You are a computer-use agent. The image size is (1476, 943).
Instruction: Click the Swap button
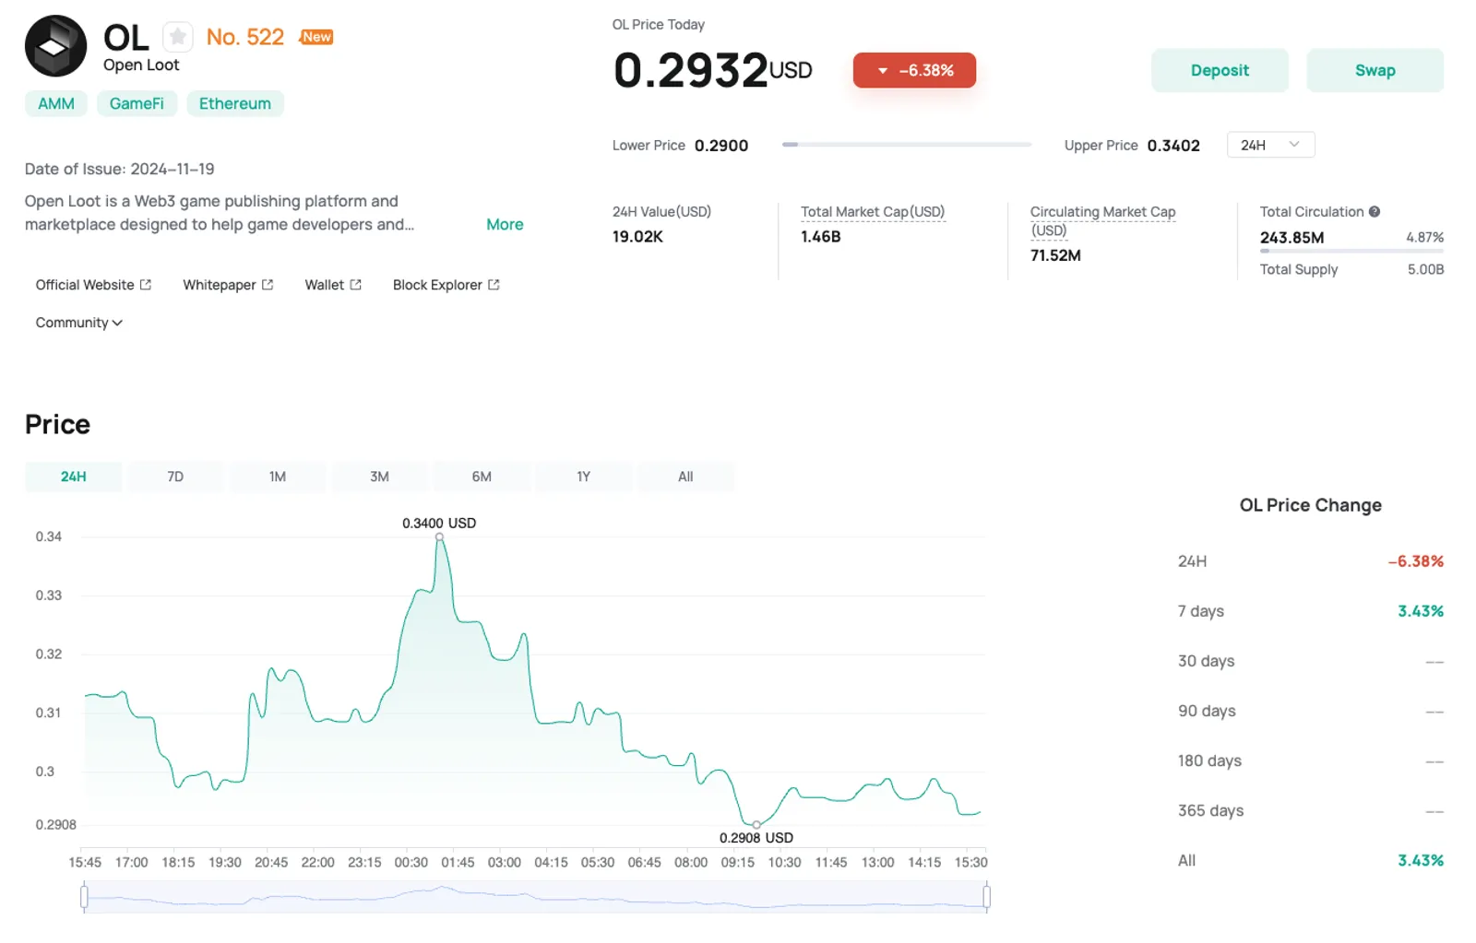(x=1375, y=70)
